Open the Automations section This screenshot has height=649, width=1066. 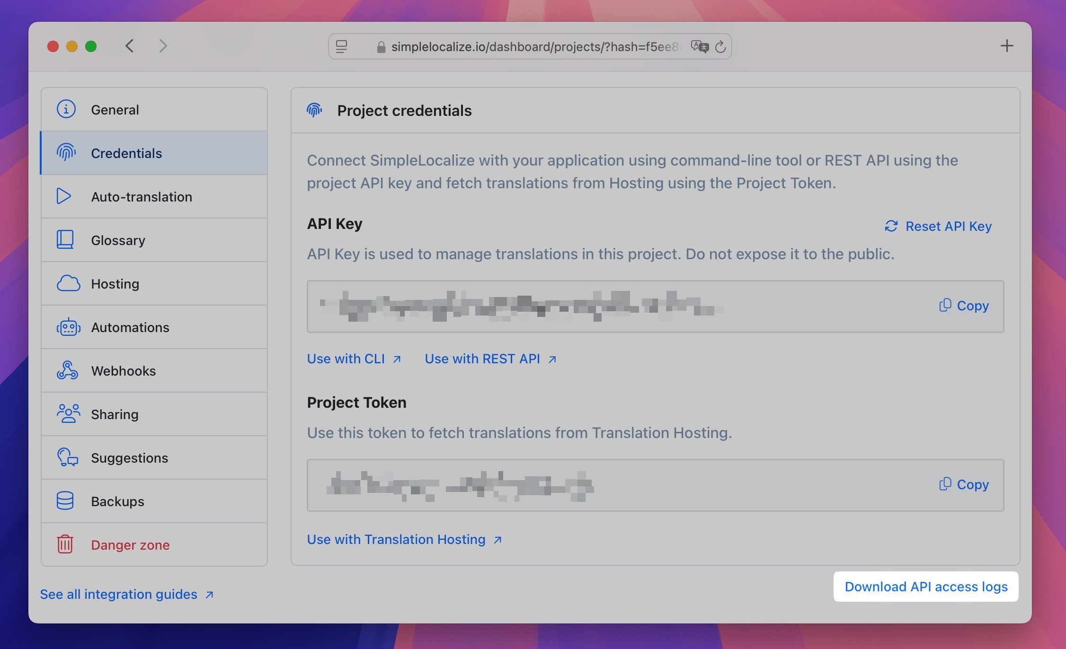(x=154, y=327)
